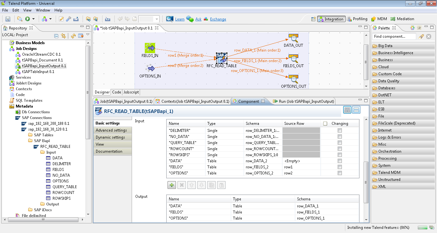Open the Help menu
437x233 pixels.
pyautogui.click(x=58, y=10)
